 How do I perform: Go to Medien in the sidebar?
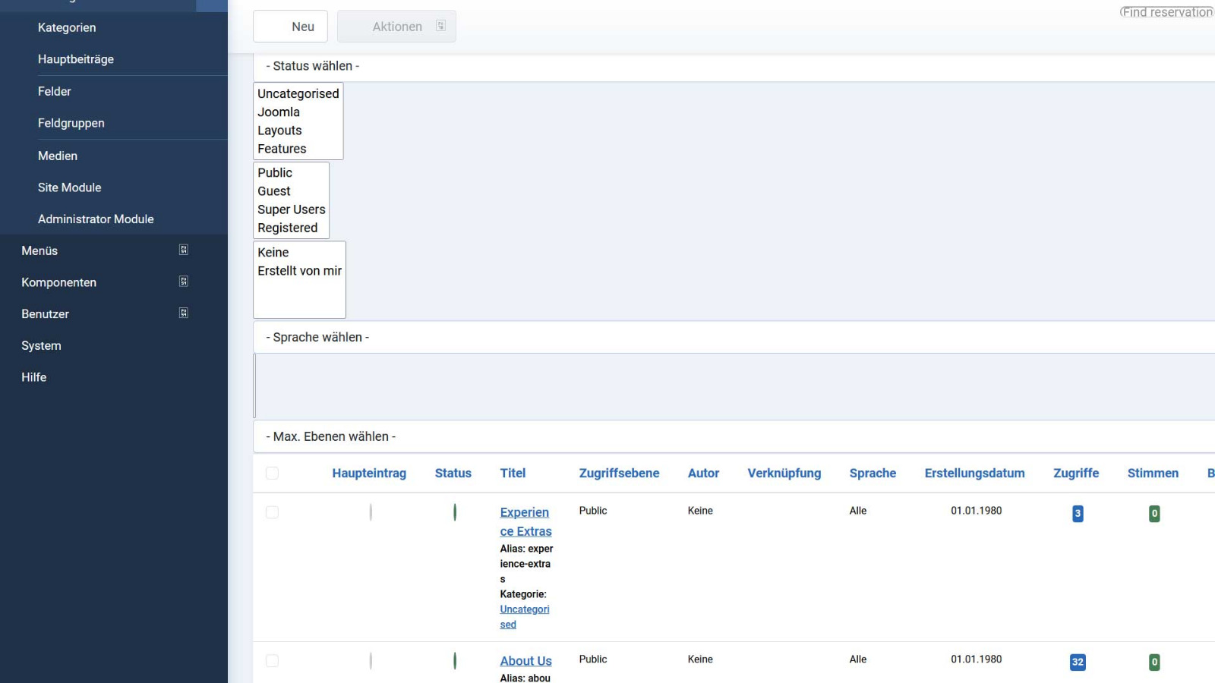[58, 156]
